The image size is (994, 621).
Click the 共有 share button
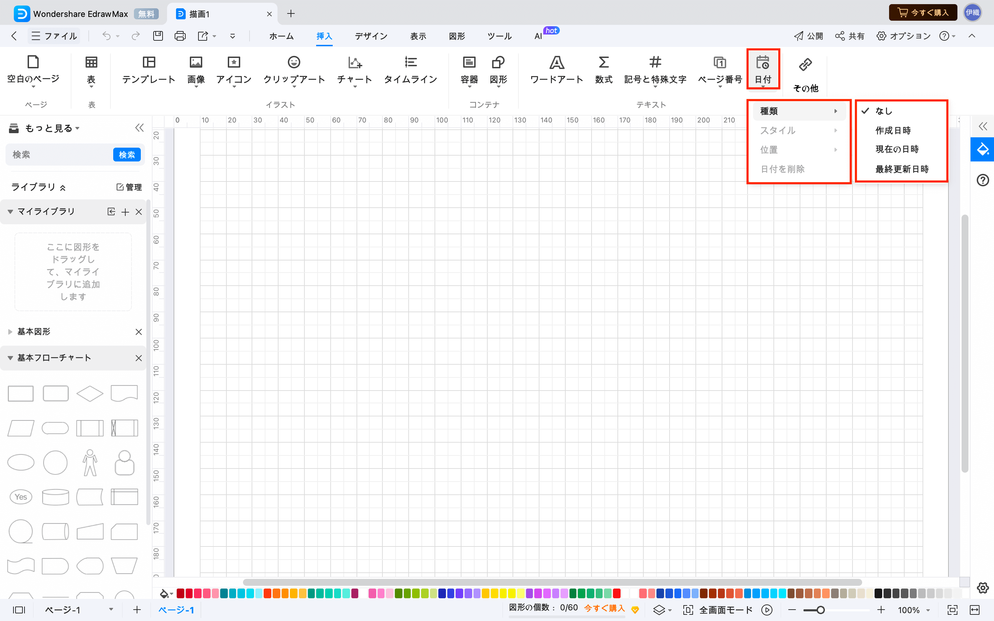[849, 36]
